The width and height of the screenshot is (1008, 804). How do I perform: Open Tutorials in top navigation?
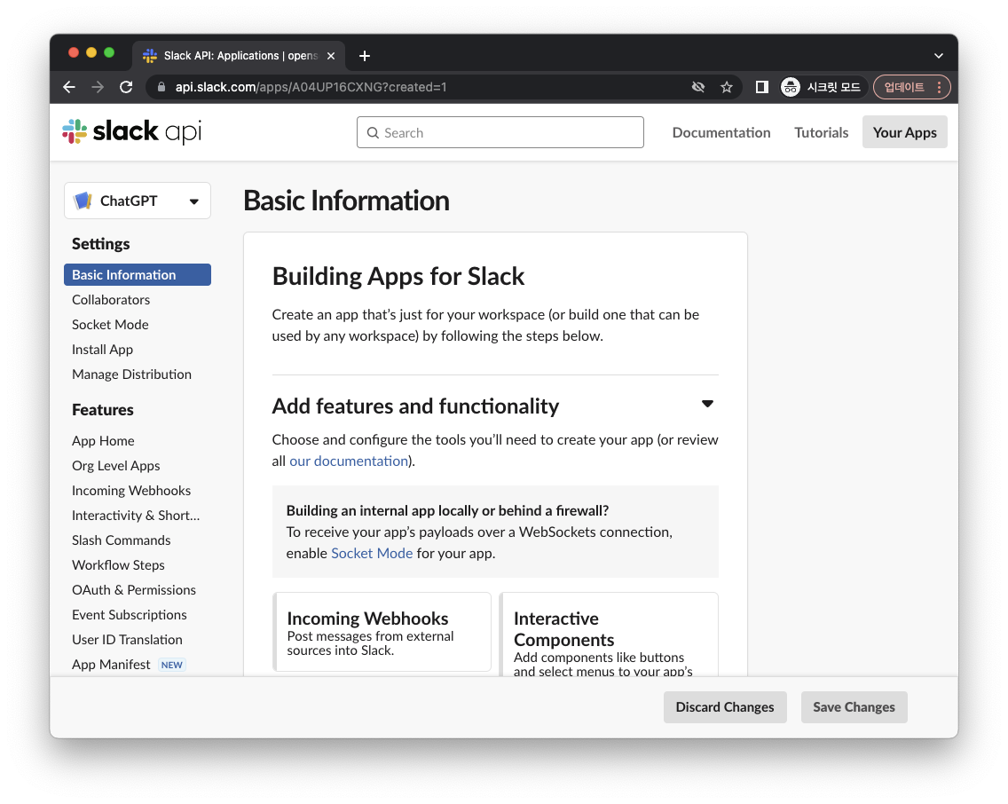(x=821, y=132)
